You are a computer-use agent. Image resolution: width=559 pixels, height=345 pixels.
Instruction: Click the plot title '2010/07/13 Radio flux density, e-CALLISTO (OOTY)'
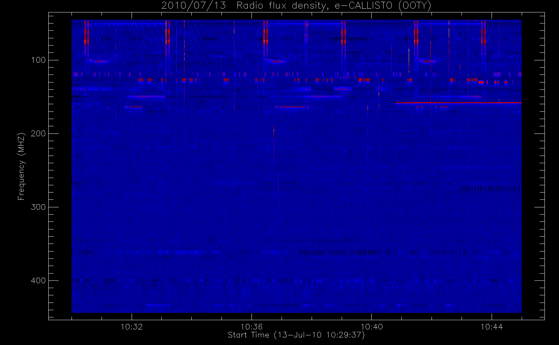tap(296, 6)
